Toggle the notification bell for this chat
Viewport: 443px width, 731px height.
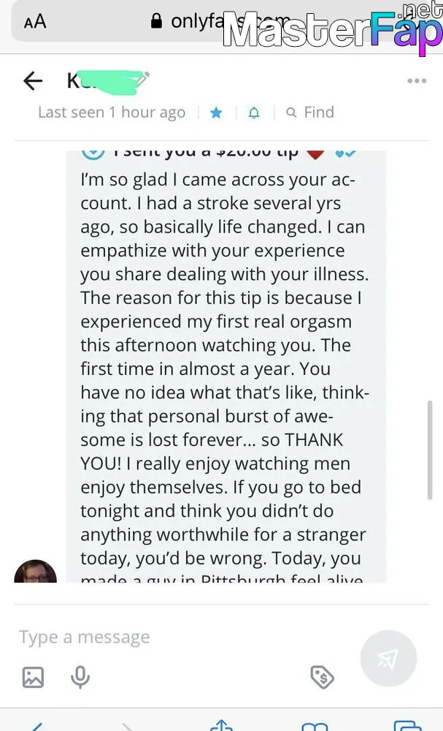pyautogui.click(x=253, y=113)
